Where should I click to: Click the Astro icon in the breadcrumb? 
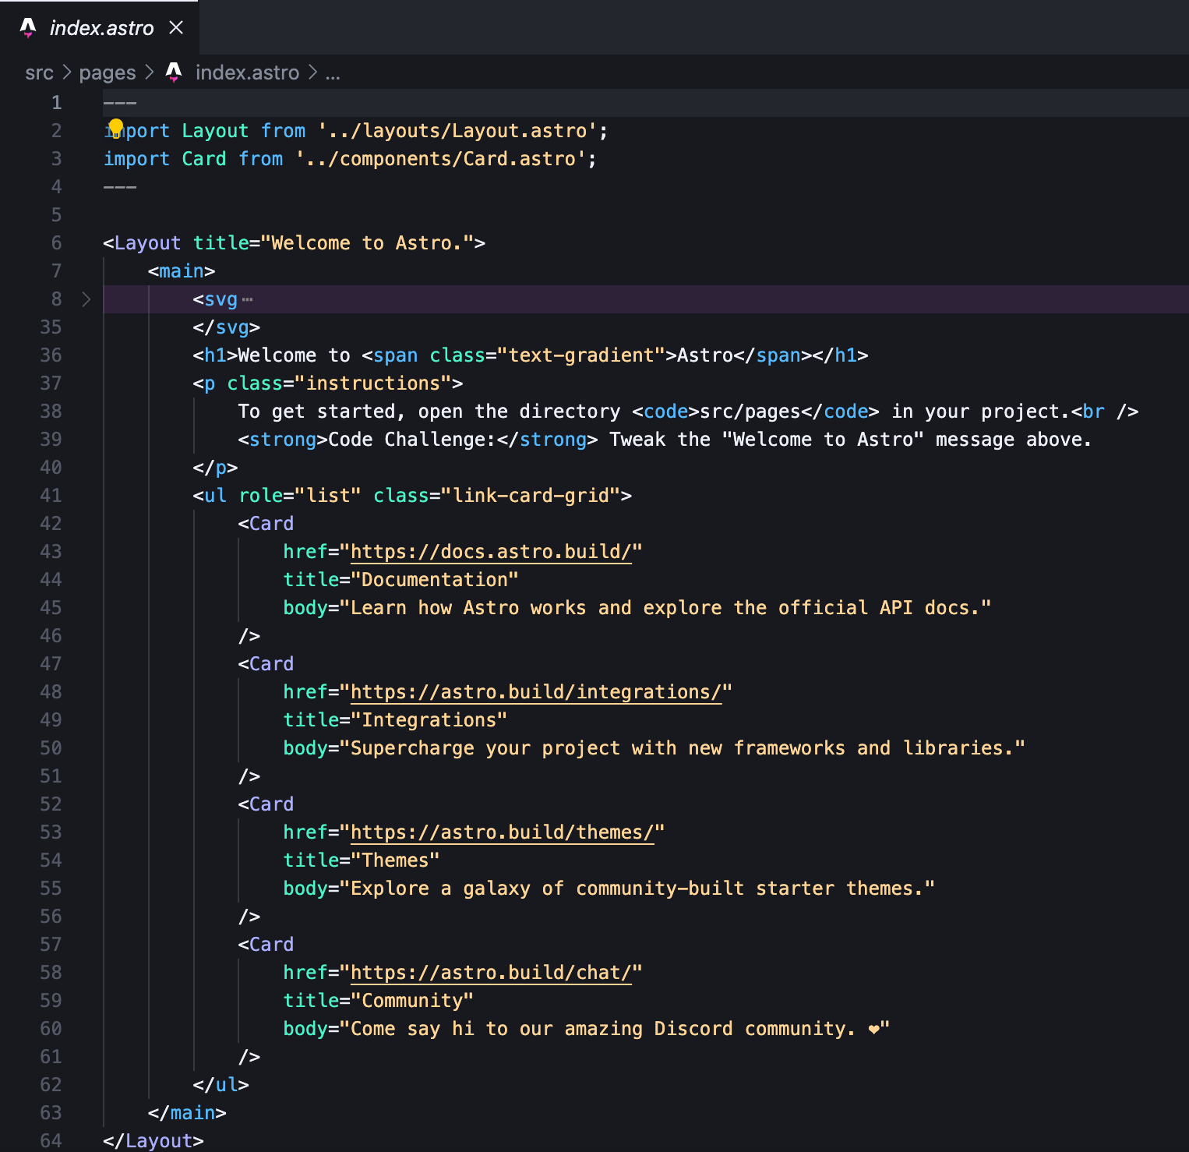(x=174, y=72)
